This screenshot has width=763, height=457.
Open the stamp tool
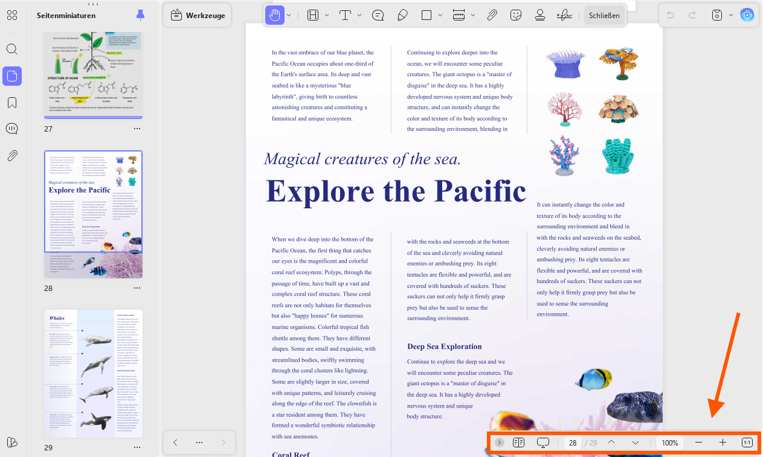540,15
